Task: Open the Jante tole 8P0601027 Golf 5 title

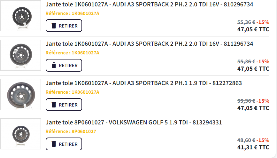Action: pyautogui.click(x=134, y=122)
